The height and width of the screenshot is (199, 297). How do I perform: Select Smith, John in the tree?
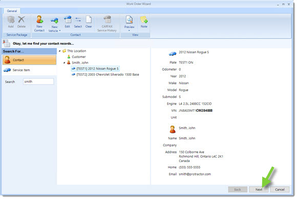click(x=78, y=63)
